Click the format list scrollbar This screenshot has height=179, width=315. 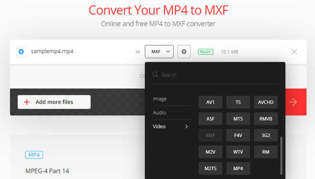click(281, 155)
